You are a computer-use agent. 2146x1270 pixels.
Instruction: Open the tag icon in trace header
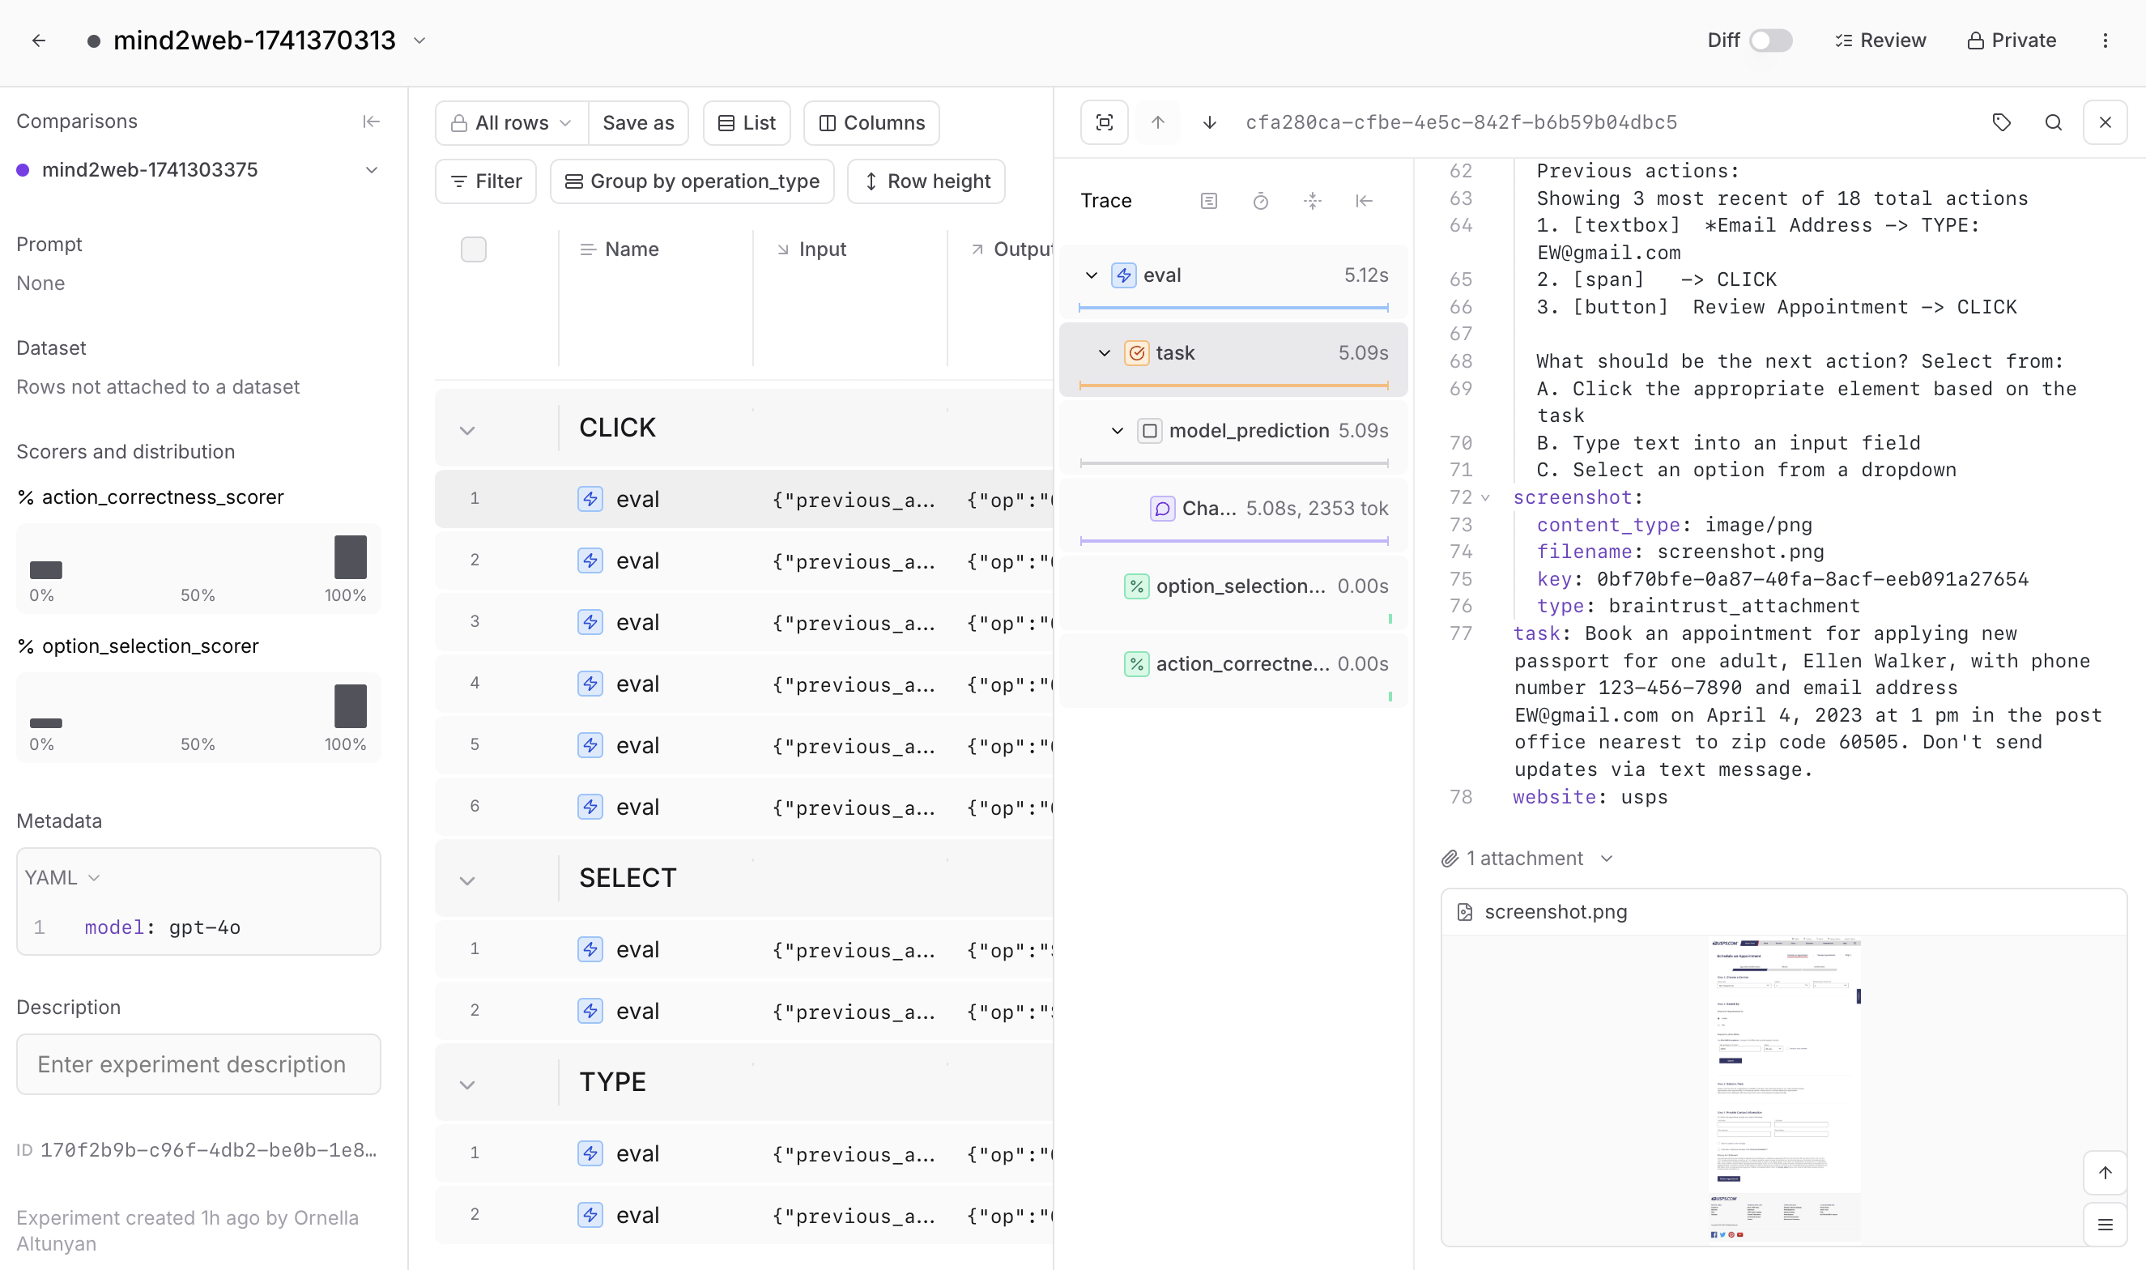tap(2001, 122)
